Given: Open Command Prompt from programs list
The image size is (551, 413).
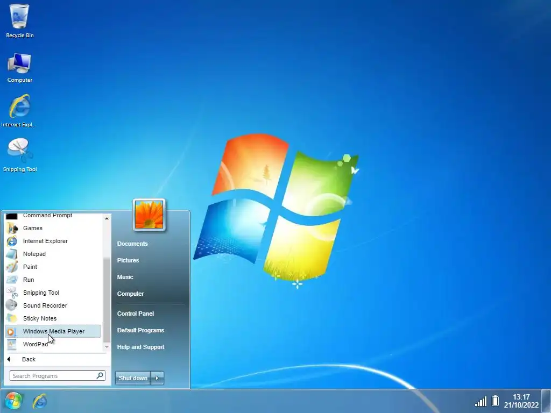Looking at the screenshot, I should coord(53,216).
